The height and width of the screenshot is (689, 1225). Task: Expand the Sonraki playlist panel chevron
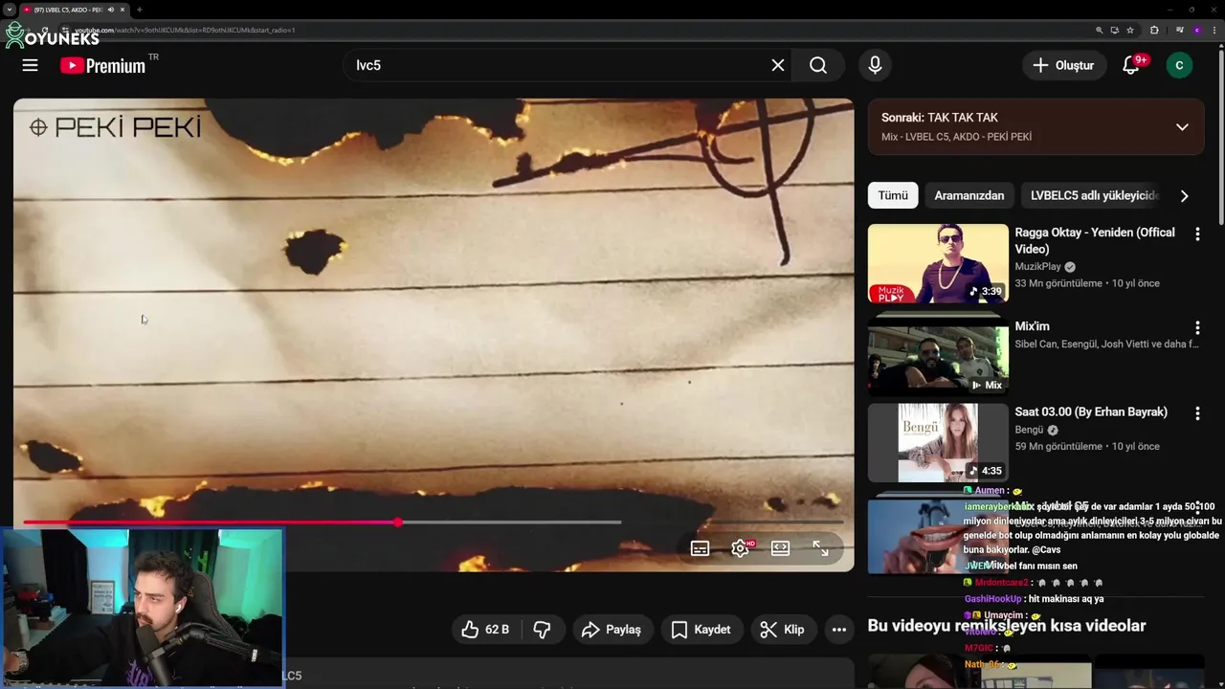point(1182,127)
